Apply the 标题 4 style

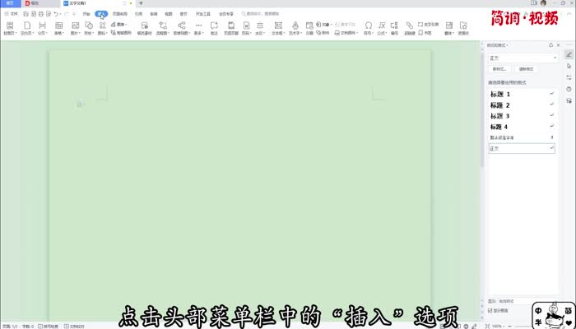(522, 127)
